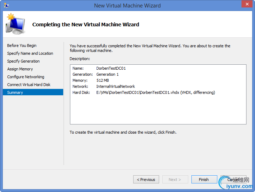Screen dimensions: 255x192
Task: Click the virtual machine monitor icon in header
Action: click(x=15, y=24)
